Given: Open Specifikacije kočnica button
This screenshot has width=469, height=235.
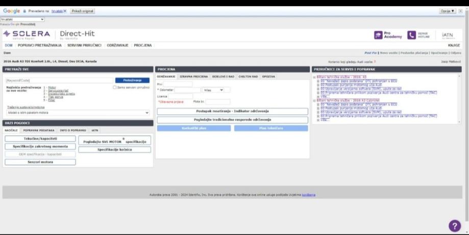Looking at the screenshot, I should click(x=114, y=149).
